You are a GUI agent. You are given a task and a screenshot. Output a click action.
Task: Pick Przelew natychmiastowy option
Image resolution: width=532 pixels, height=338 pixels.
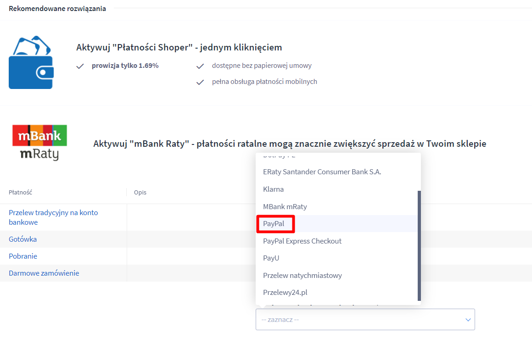pos(302,275)
